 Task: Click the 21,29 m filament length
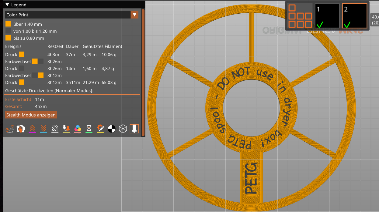coord(91,82)
